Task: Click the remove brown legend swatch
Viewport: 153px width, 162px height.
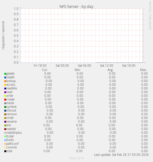Action: (x=5, y=114)
